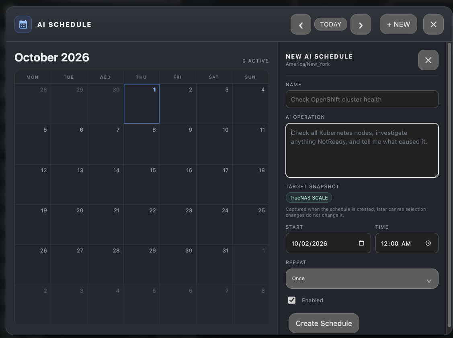Click the Time field 12:00 AM

pyautogui.click(x=407, y=243)
